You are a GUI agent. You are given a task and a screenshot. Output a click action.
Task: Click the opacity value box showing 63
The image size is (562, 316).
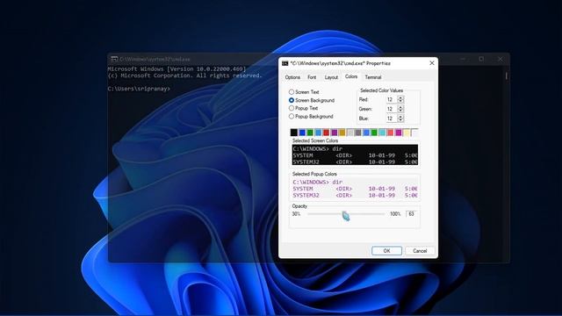[x=412, y=214]
